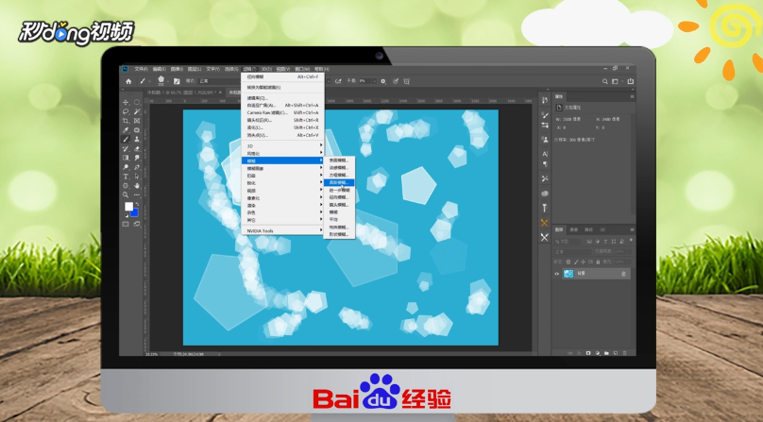Open the Paragraph panel icon

(x=545, y=164)
